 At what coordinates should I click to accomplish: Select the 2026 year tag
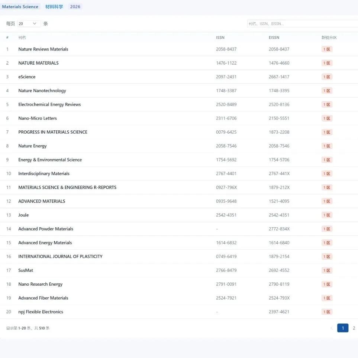75,7
